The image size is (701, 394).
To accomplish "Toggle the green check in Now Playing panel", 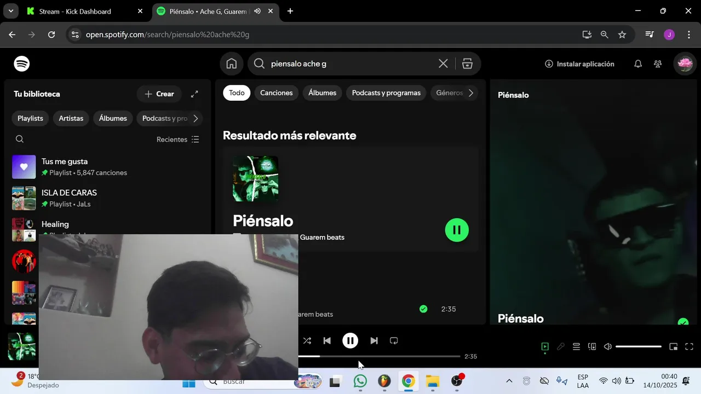I will pyautogui.click(x=683, y=322).
